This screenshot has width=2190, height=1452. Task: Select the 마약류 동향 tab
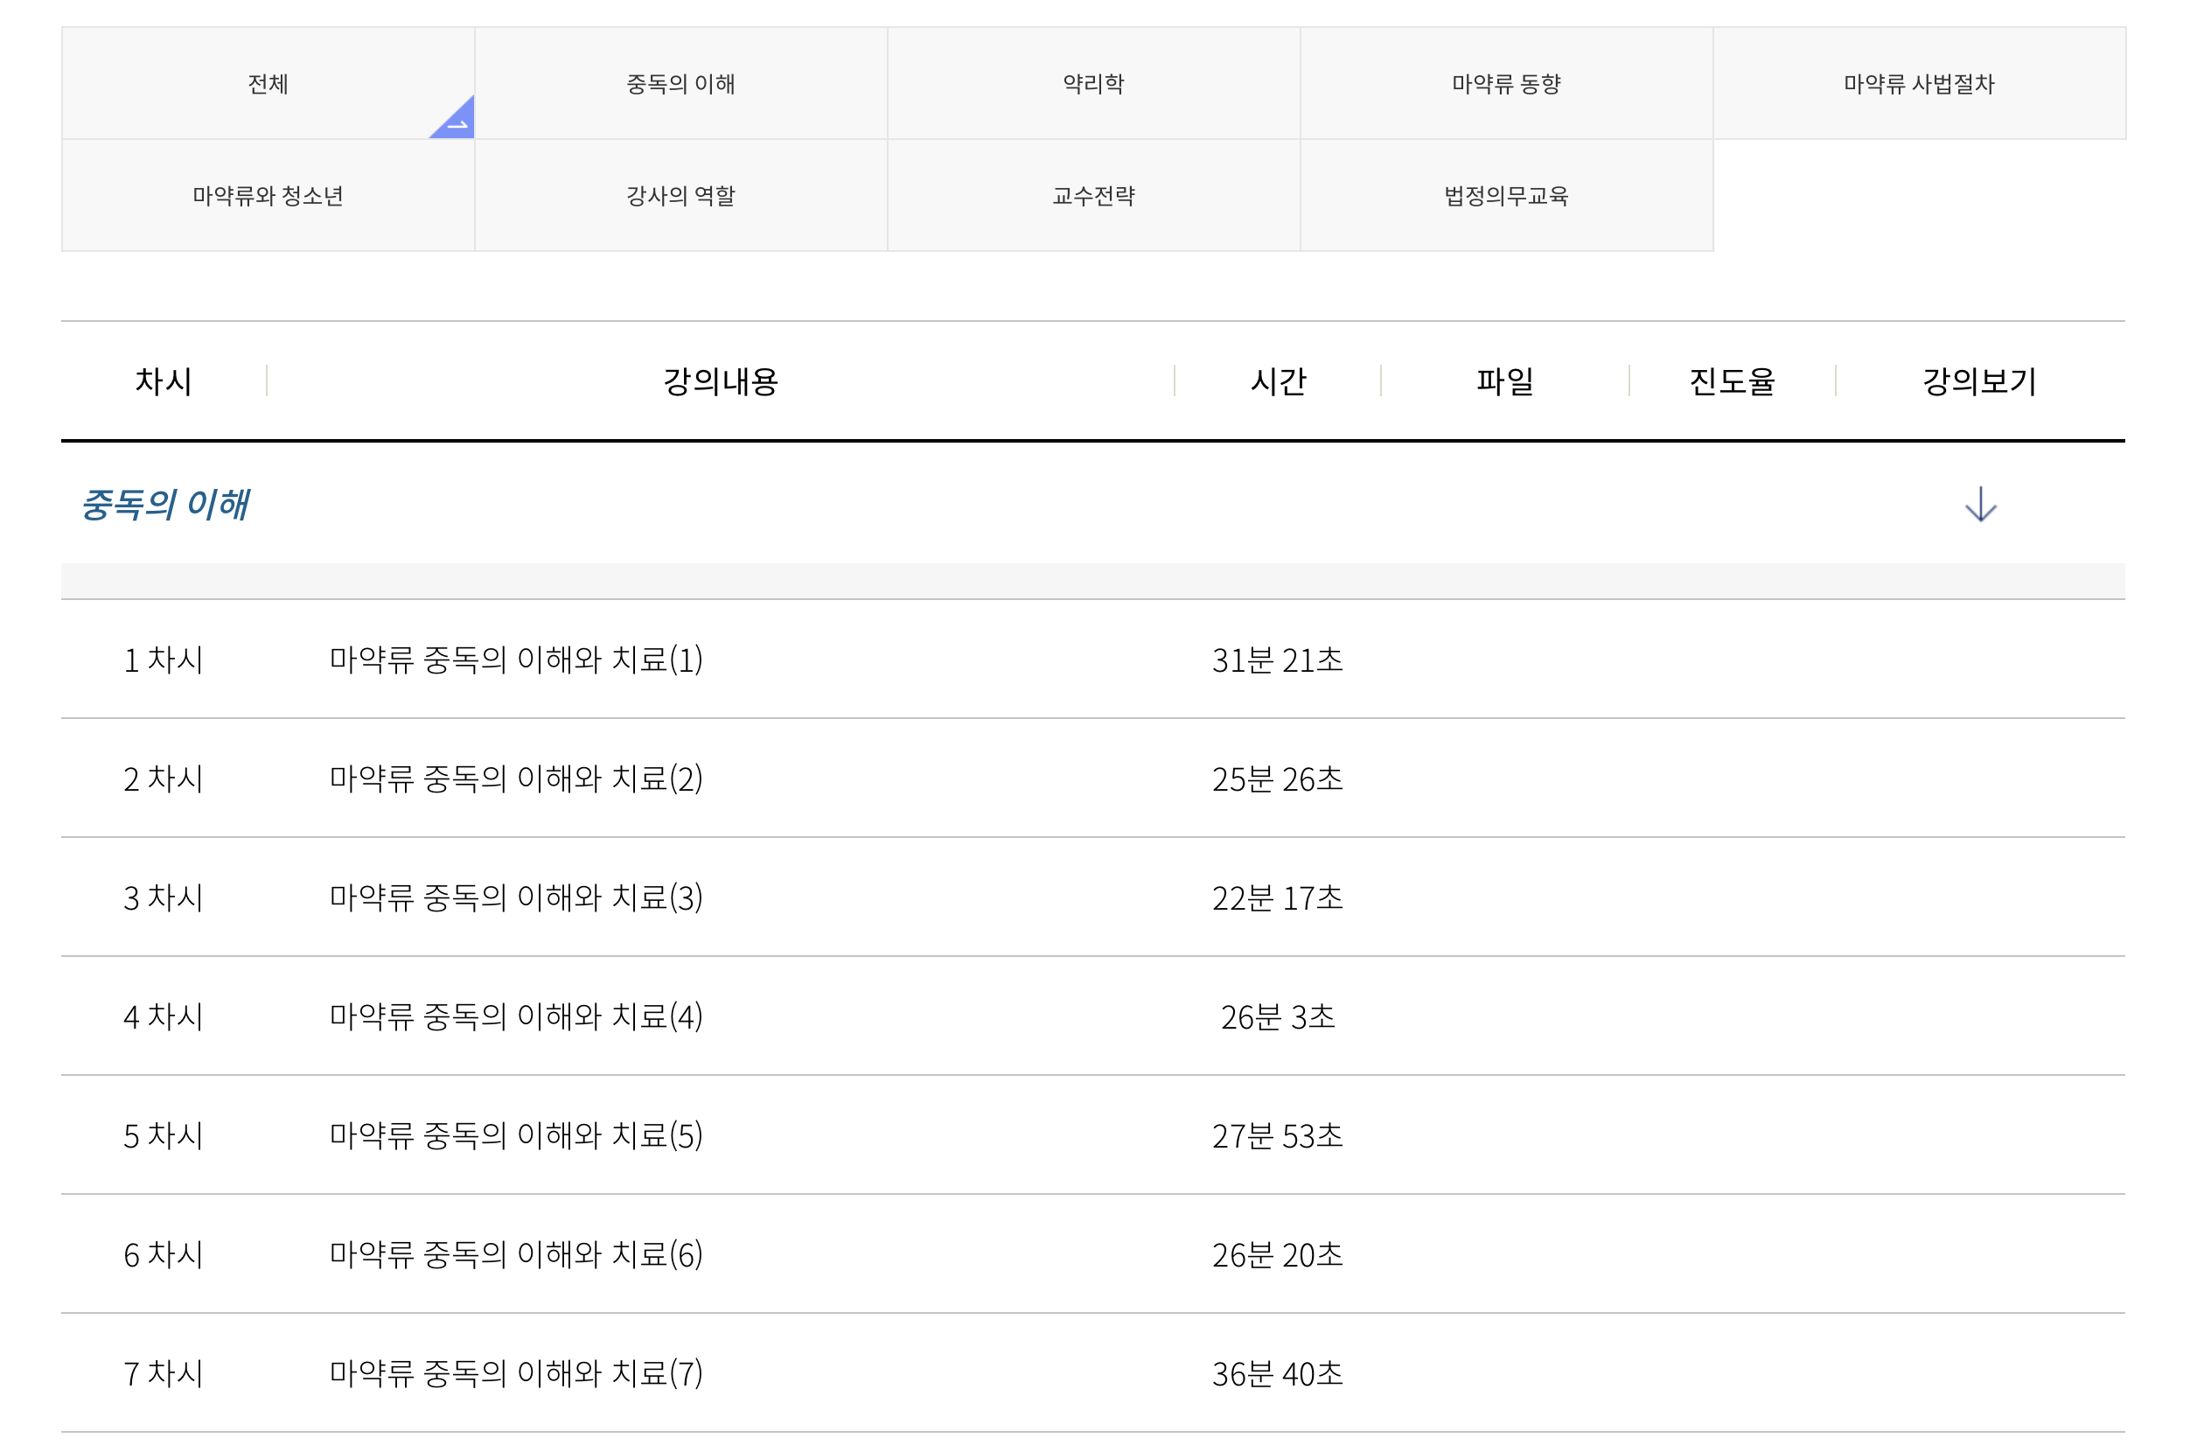[x=1506, y=83]
